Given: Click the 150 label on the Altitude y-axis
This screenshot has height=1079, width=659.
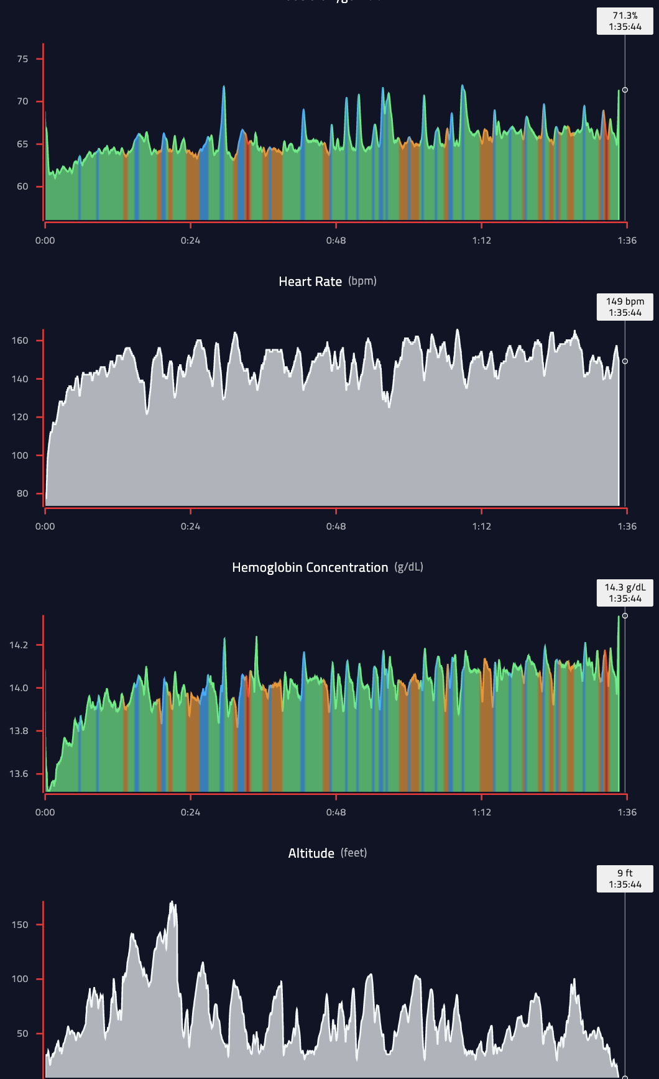Looking at the screenshot, I should [20, 925].
